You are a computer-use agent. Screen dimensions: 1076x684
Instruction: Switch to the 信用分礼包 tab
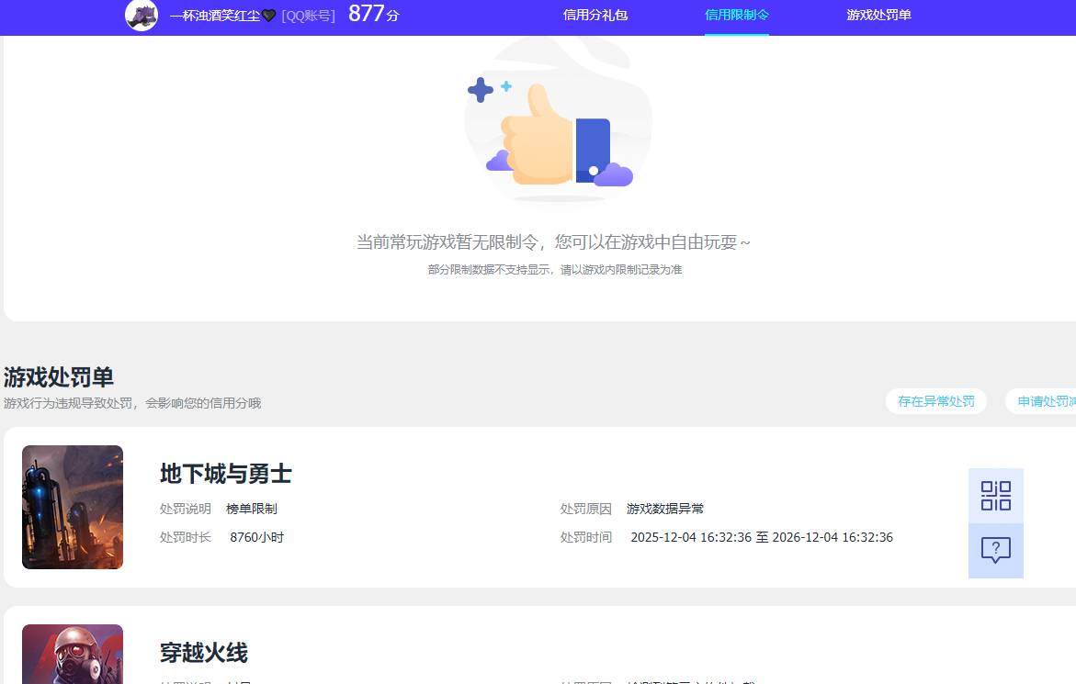coord(594,16)
